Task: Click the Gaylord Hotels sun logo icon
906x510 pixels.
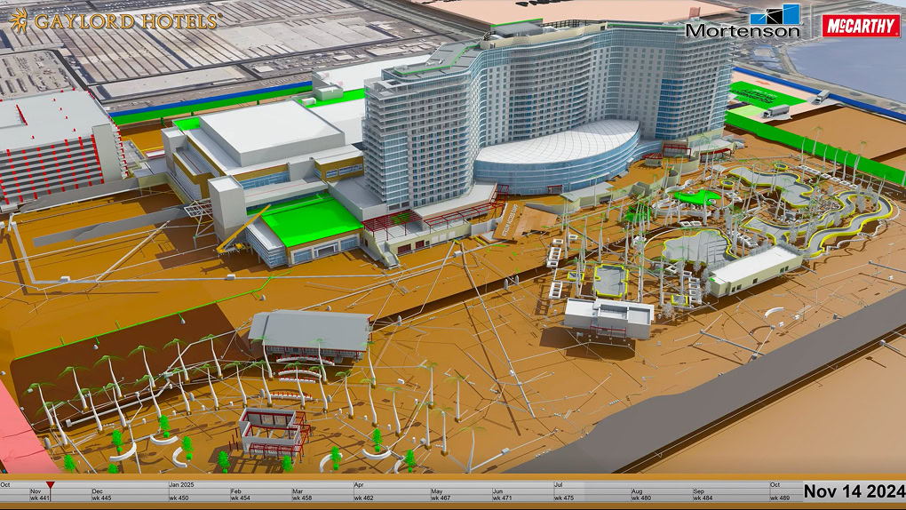Action: coord(19,20)
